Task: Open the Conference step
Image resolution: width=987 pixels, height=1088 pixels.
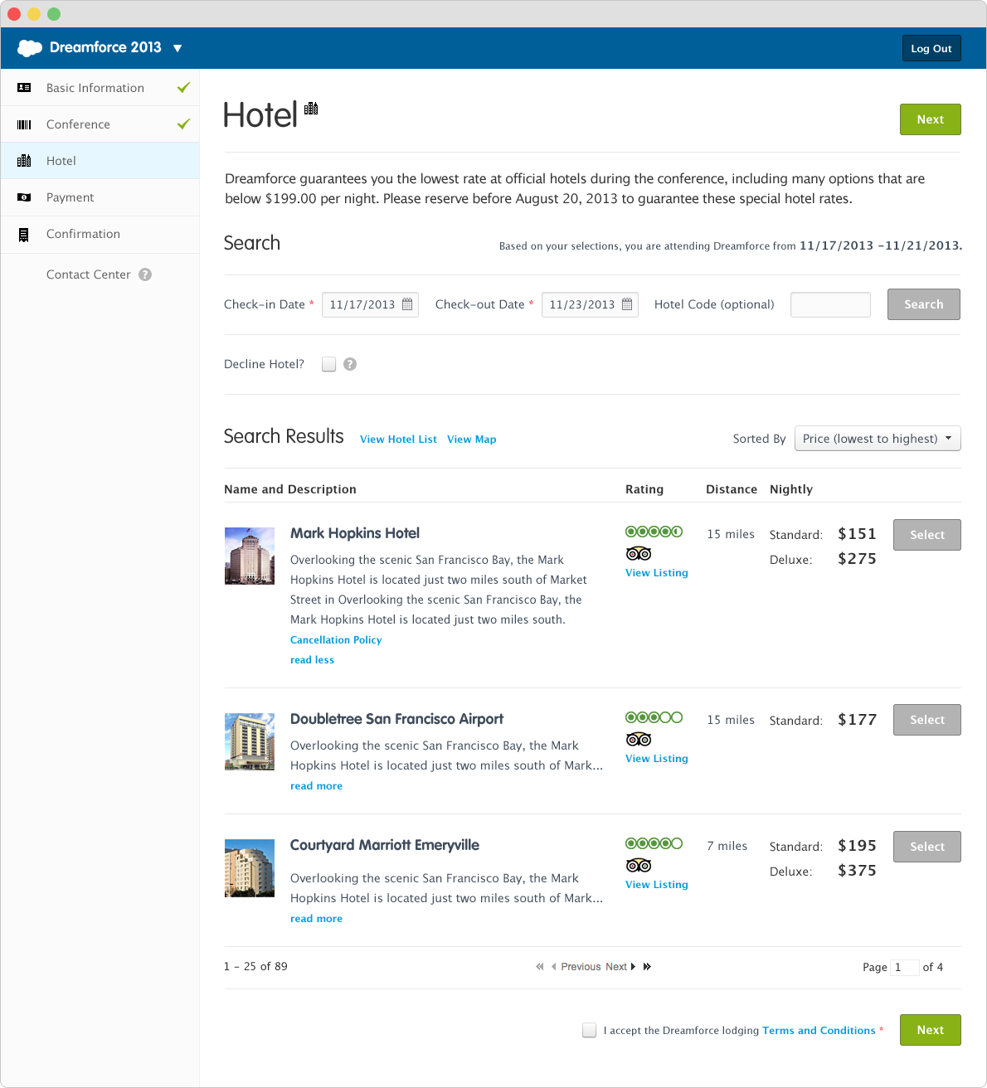Action: (100, 124)
